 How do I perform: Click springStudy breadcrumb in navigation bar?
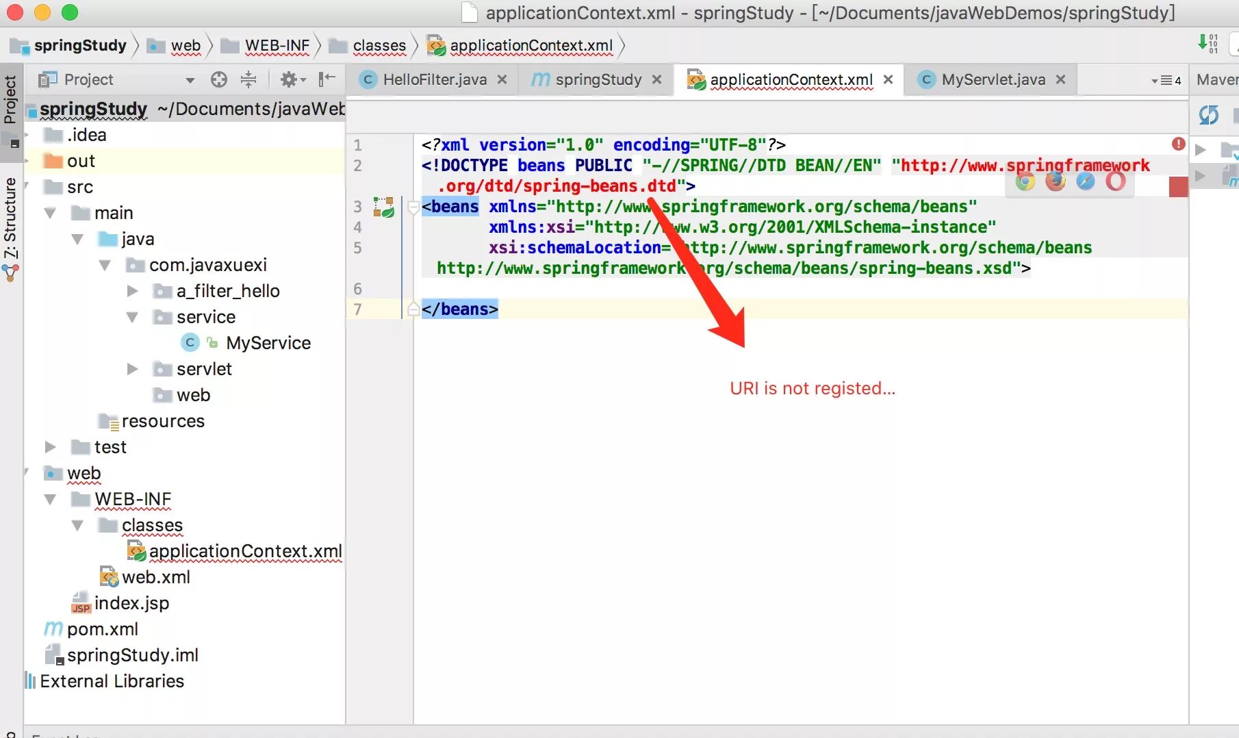(69, 46)
